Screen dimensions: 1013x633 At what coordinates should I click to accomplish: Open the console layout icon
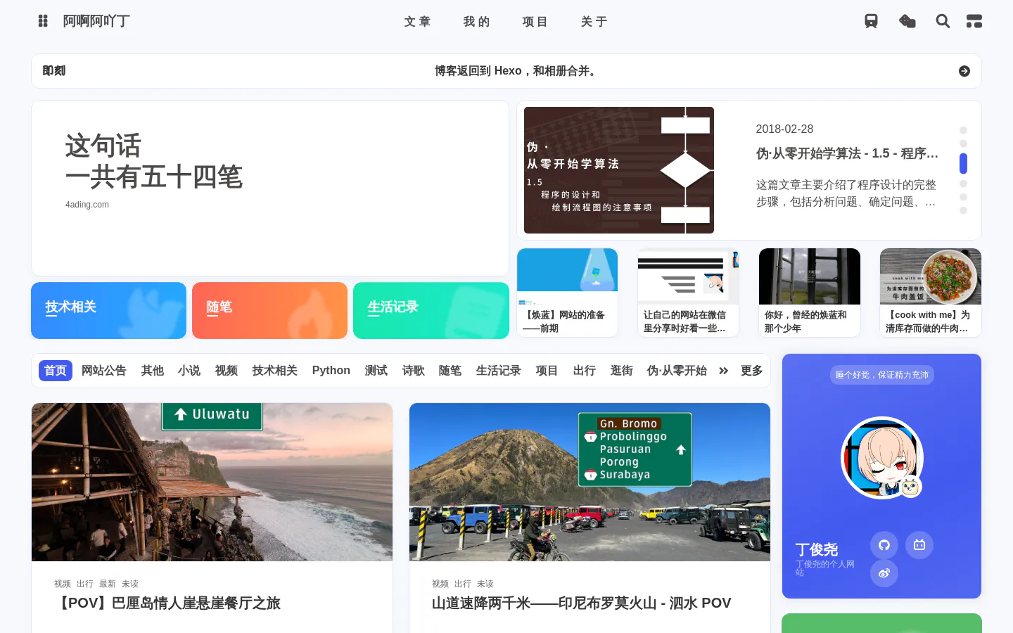click(x=974, y=21)
